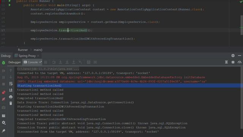Viewport: 243px width, 137px height.
Task: Click Connection.commit() trace console line
Action: pos(102,123)
